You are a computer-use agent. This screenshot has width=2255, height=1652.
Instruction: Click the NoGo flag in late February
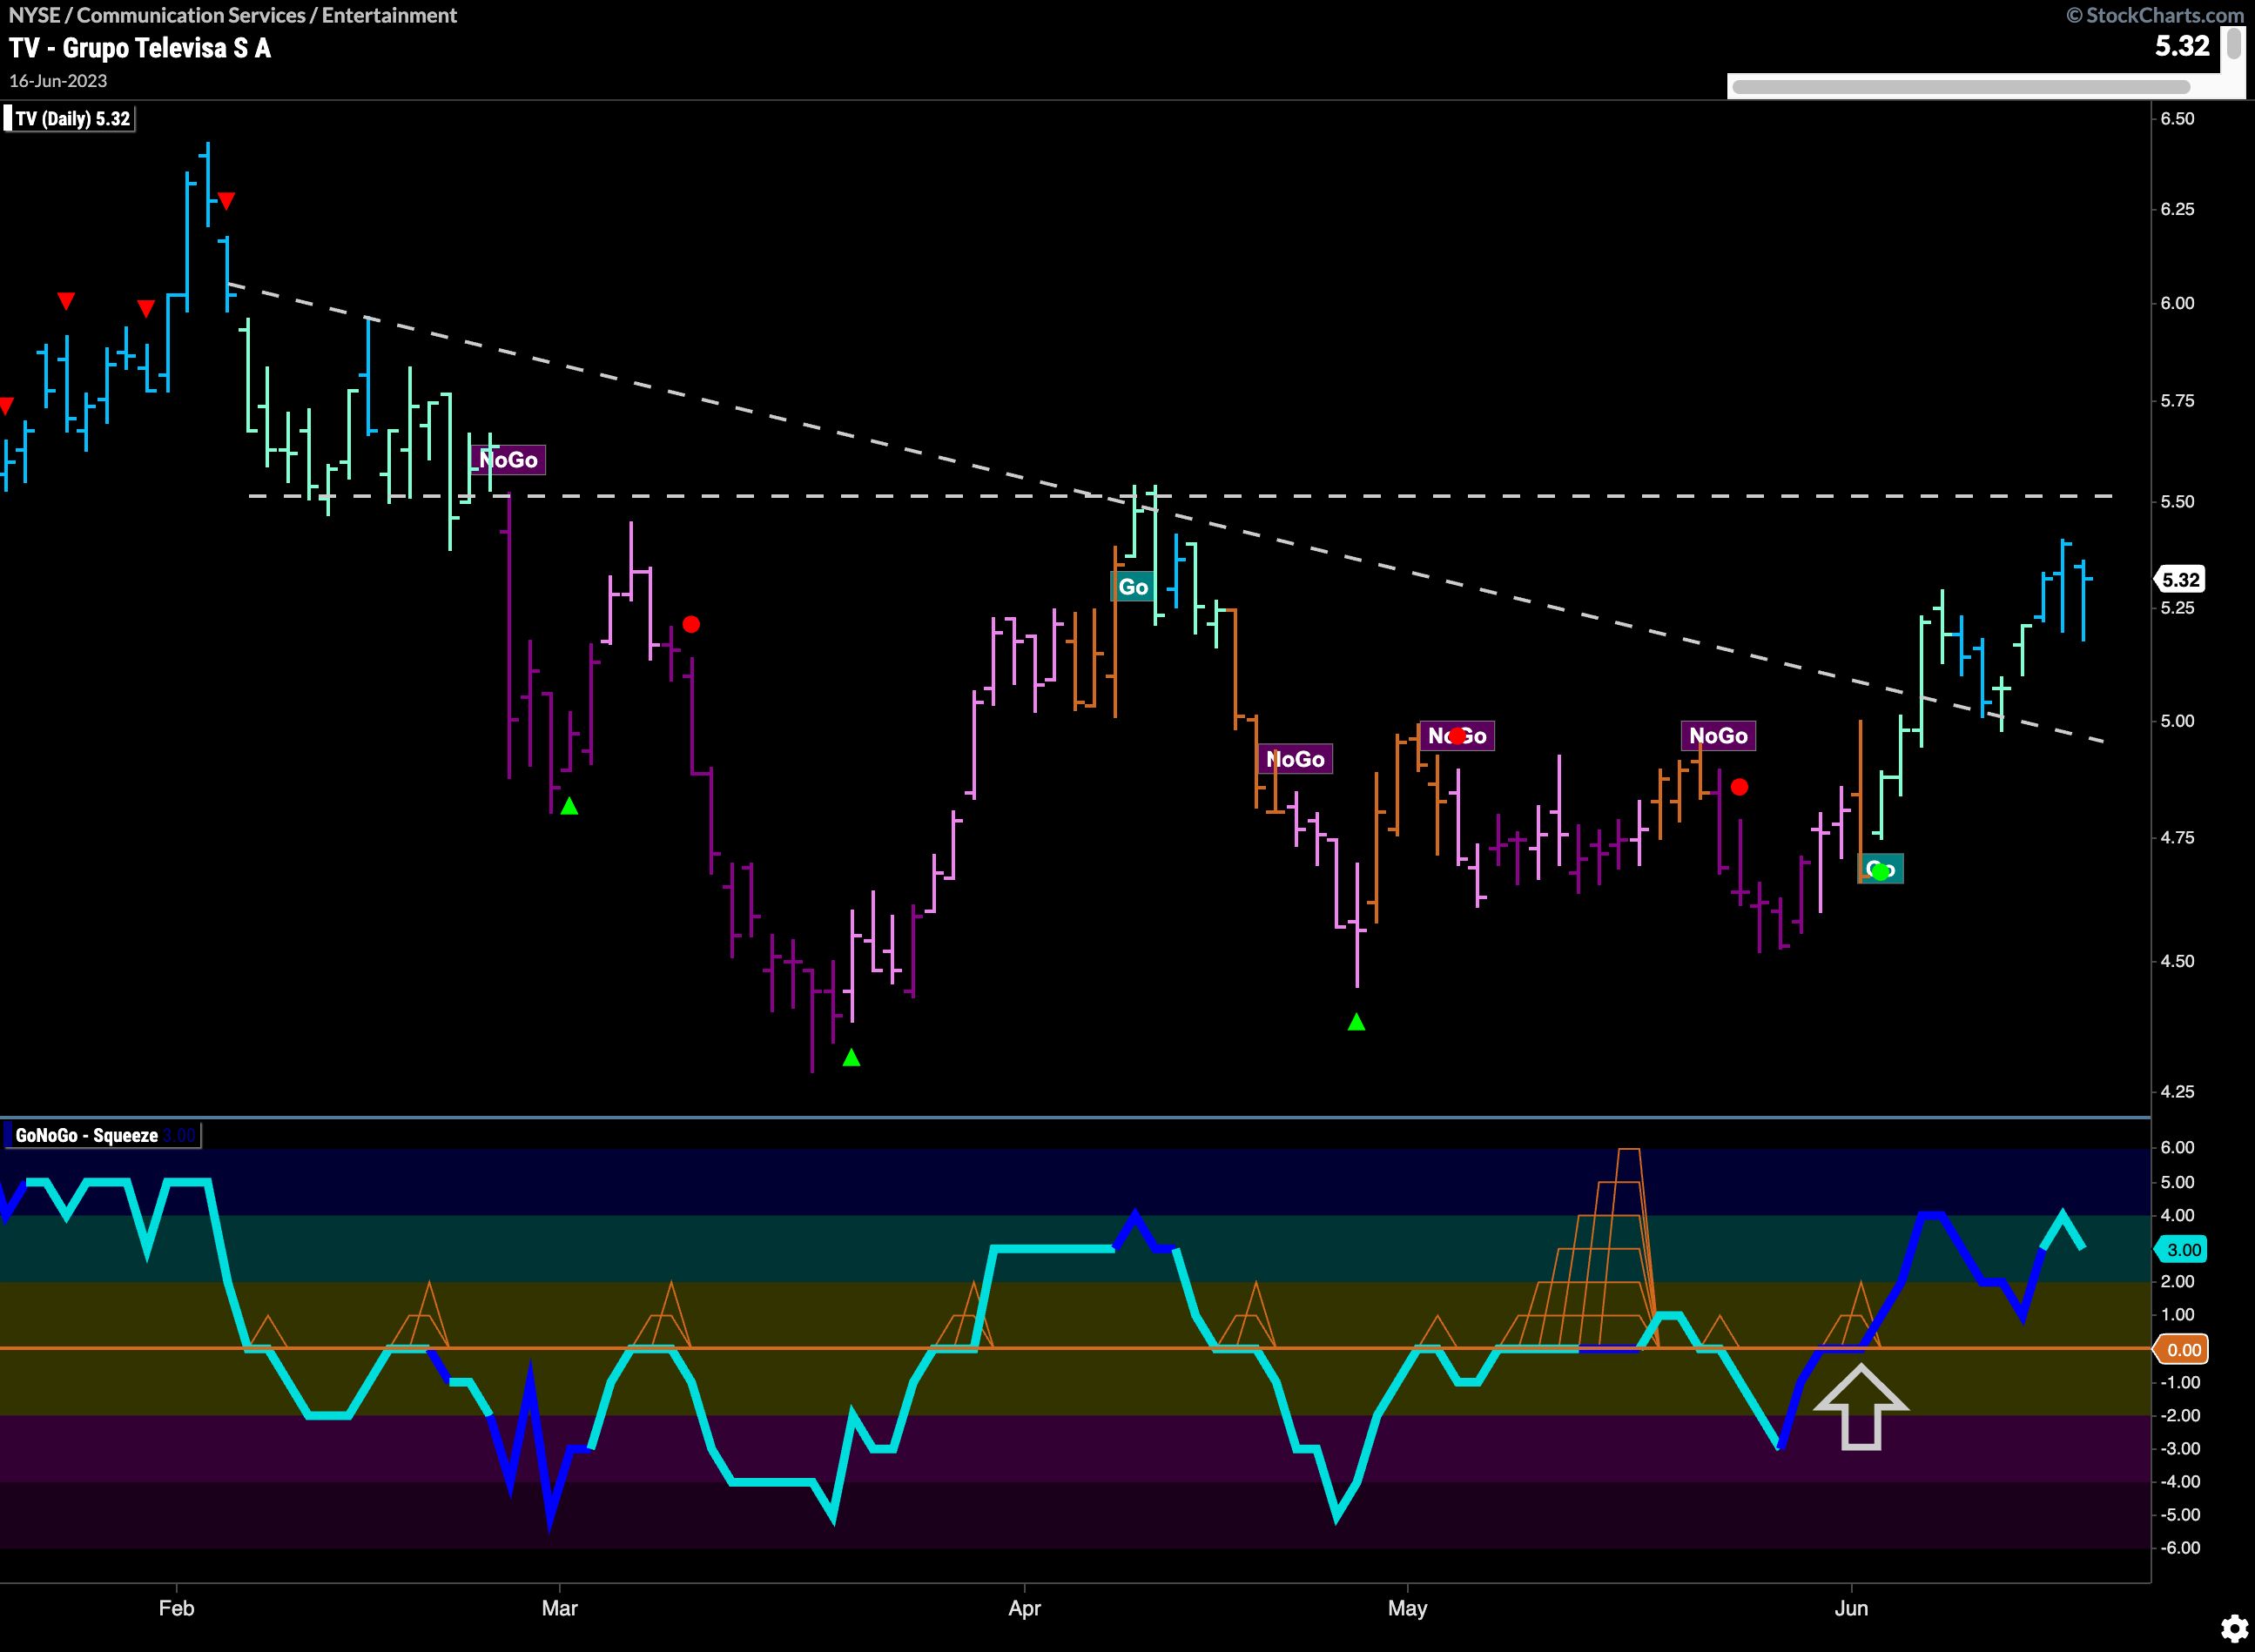coord(508,460)
